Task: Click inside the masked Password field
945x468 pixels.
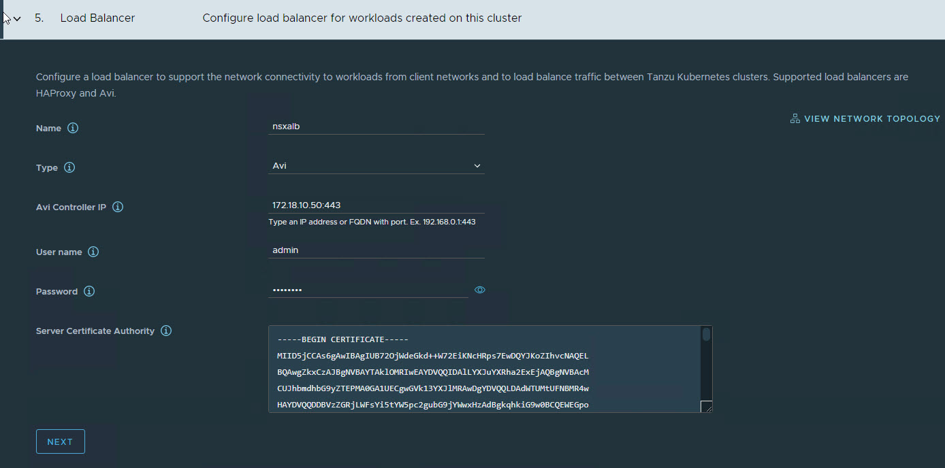Action: tap(368, 290)
